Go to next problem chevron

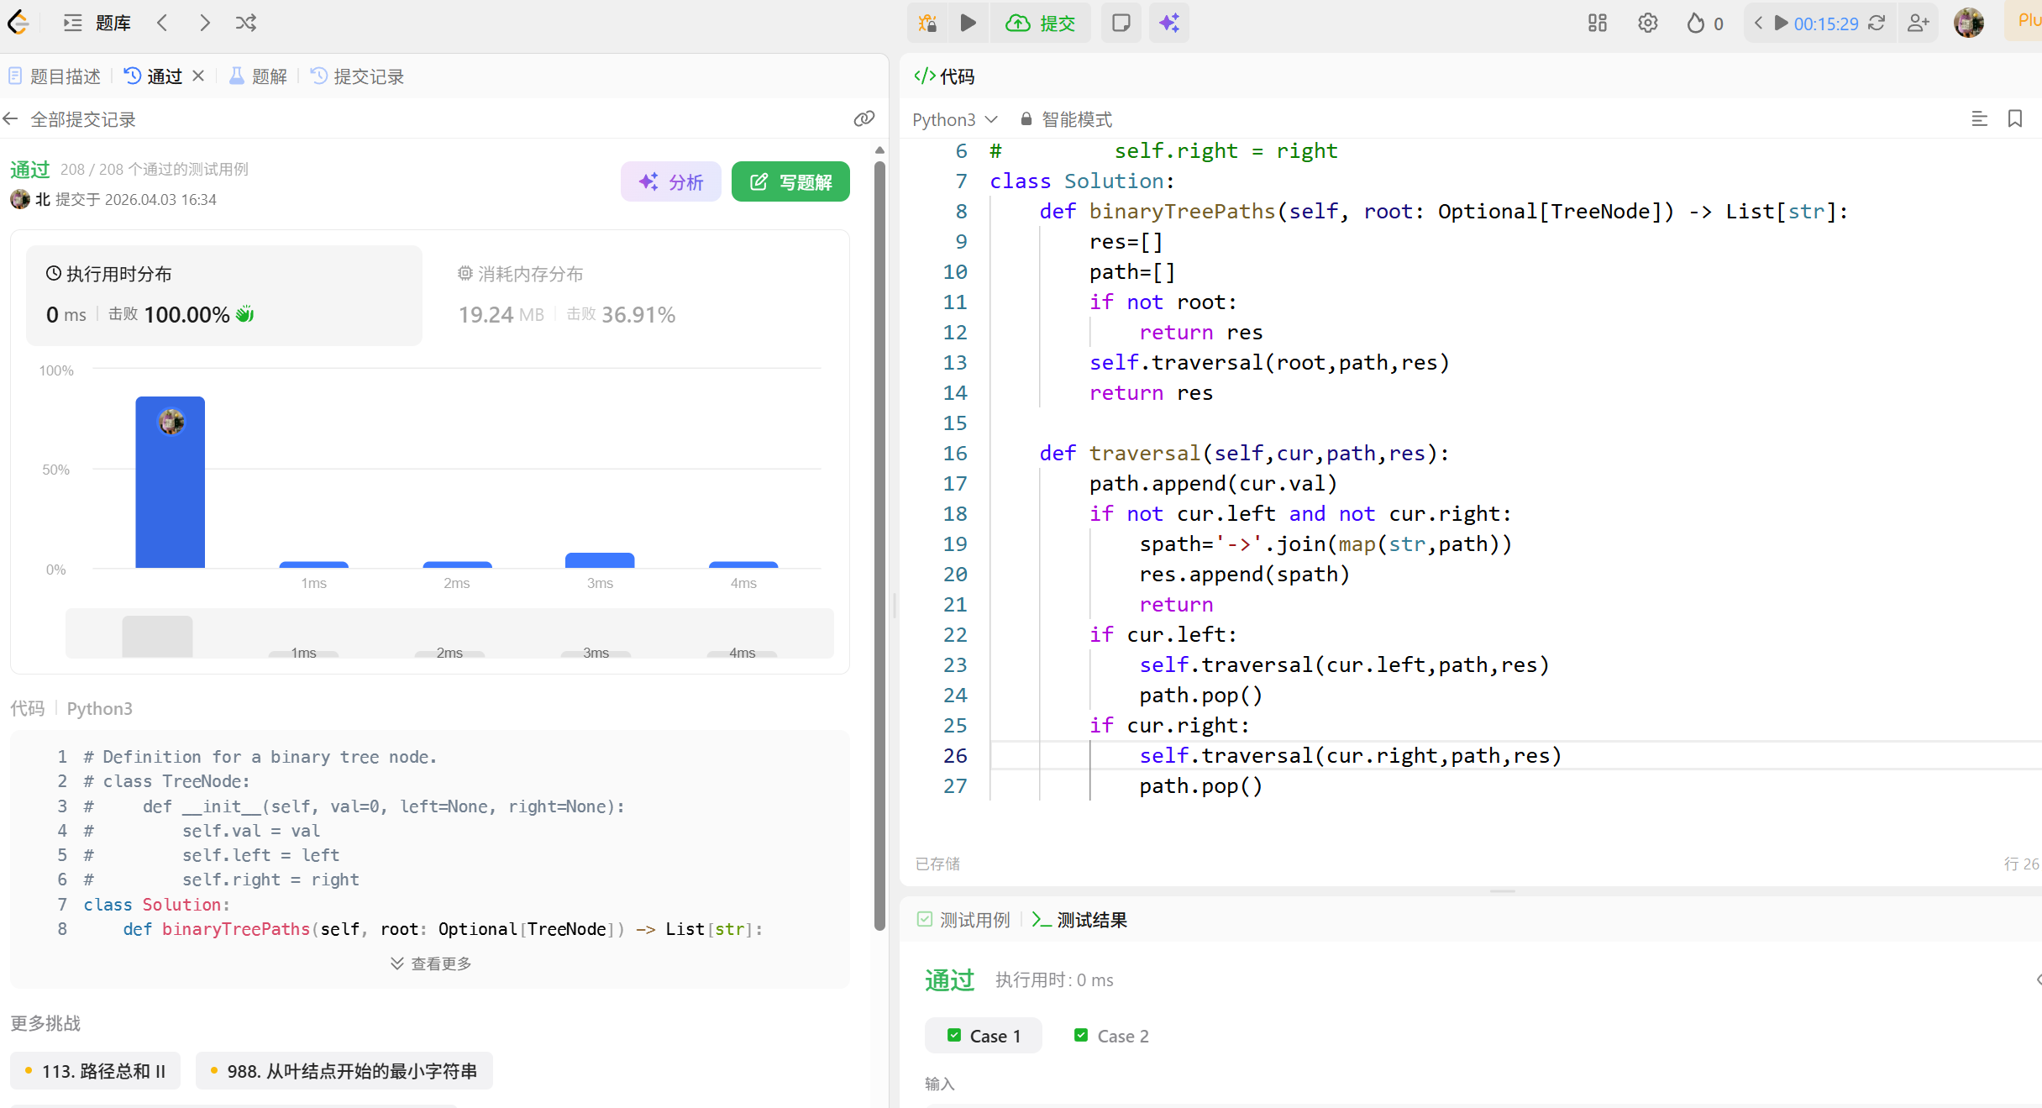coord(204,23)
